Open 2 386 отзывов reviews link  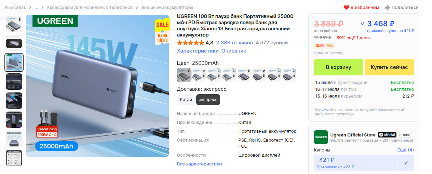tap(234, 43)
